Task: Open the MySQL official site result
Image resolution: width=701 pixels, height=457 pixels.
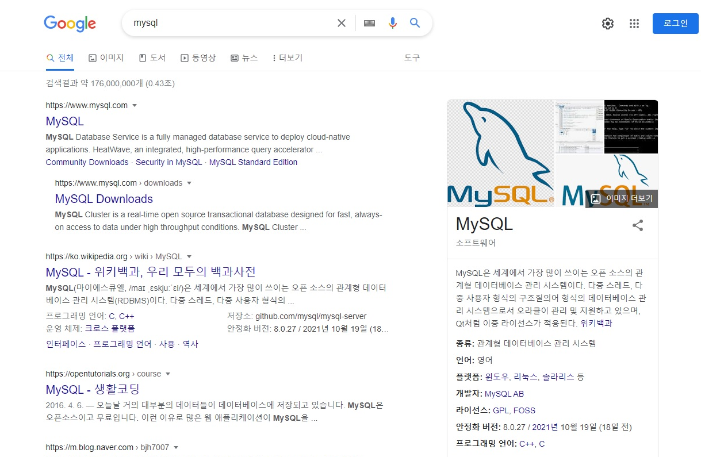Action: 65,121
